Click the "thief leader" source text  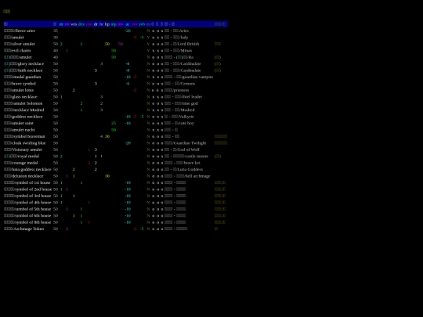tap(192, 97)
